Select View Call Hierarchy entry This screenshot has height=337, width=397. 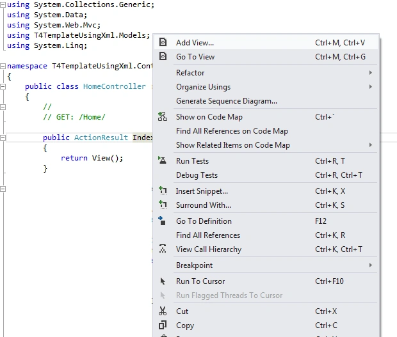coord(266,249)
